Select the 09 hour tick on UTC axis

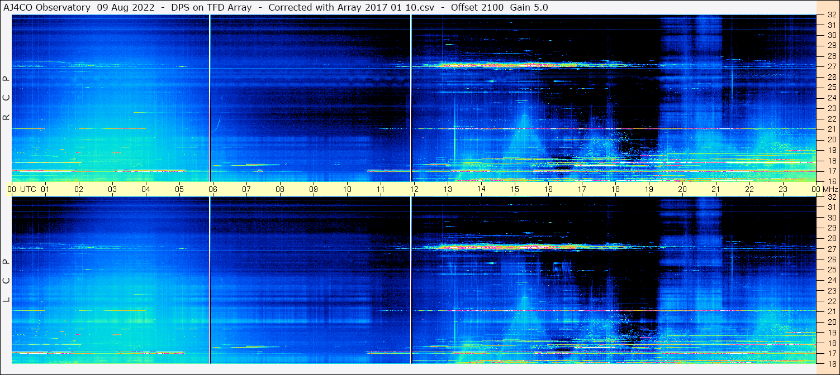click(314, 189)
